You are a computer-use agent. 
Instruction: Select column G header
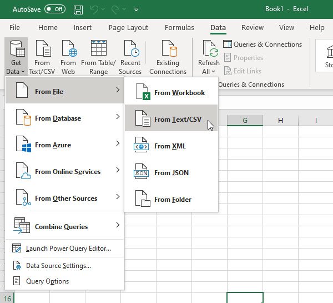pos(244,121)
